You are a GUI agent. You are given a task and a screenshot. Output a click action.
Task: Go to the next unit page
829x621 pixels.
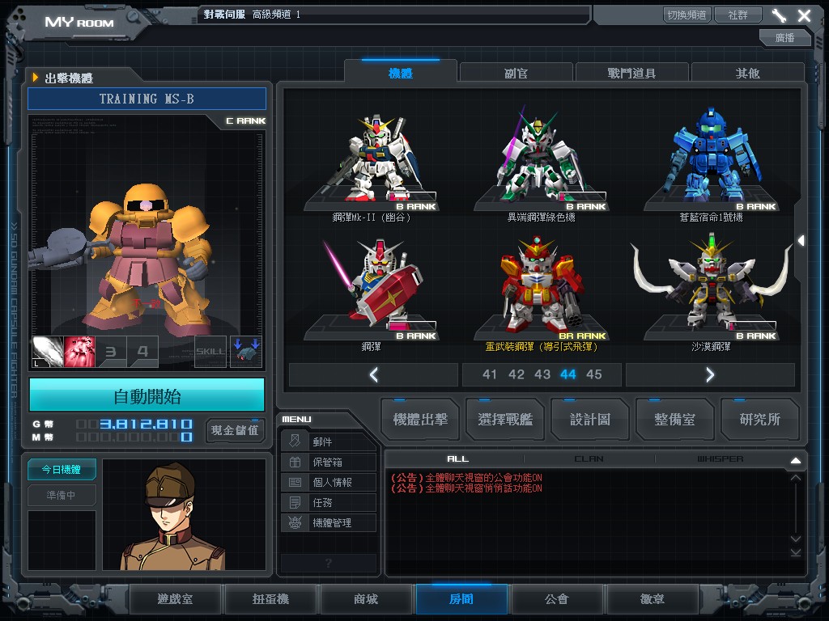coord(710,374)
